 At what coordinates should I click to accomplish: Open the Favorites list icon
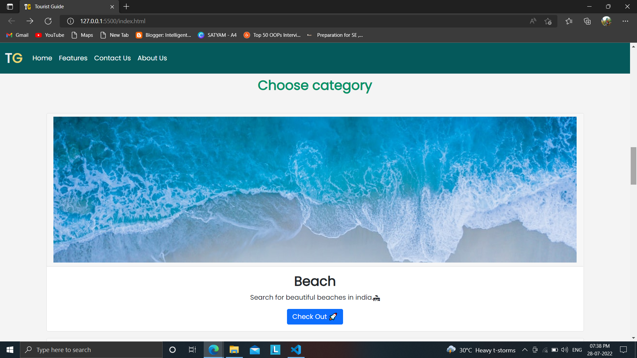[x=569, y=21]
